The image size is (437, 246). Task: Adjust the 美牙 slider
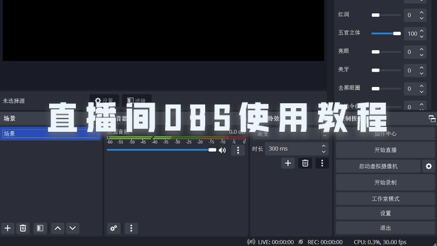386,70
